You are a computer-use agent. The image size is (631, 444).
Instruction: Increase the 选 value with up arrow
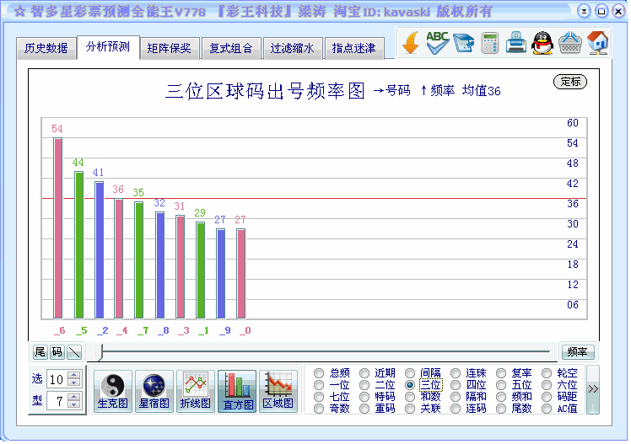[73, 375]
